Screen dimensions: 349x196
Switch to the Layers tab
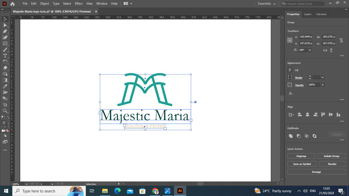307,14
